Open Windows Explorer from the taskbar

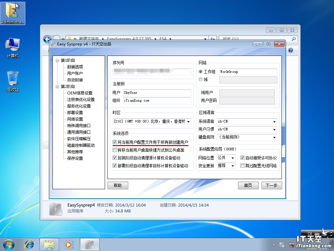[x=49, y=244]
